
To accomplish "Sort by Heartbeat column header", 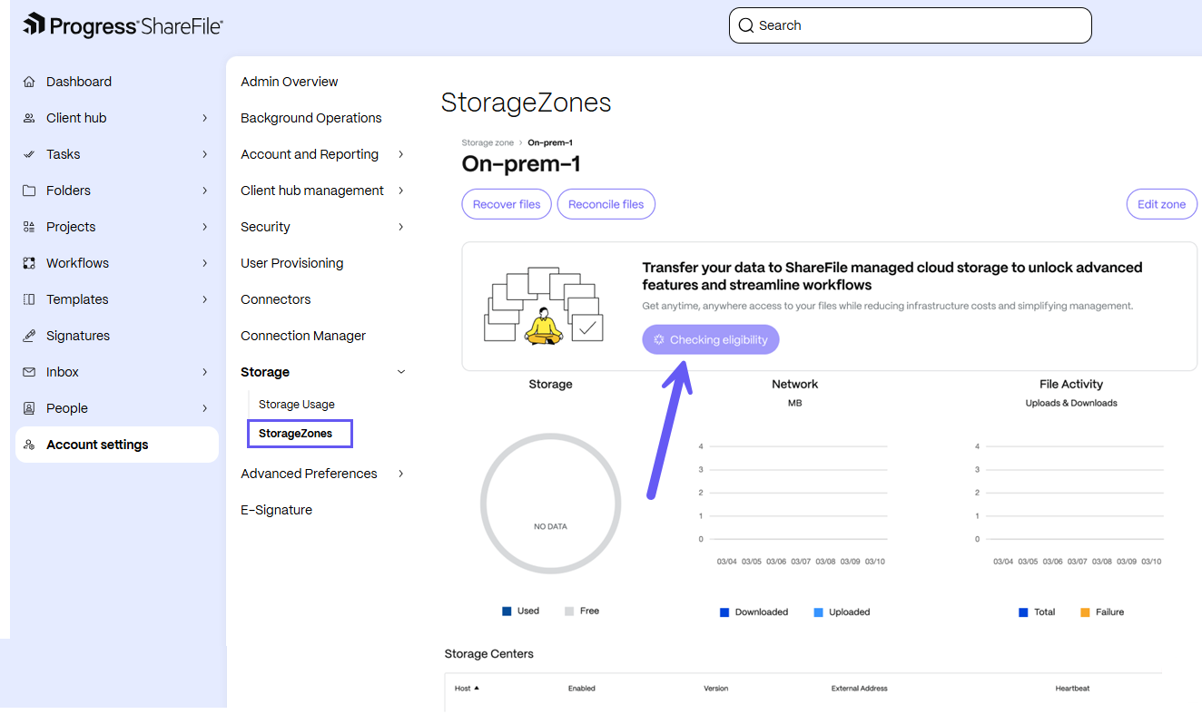I will 1072,688.
